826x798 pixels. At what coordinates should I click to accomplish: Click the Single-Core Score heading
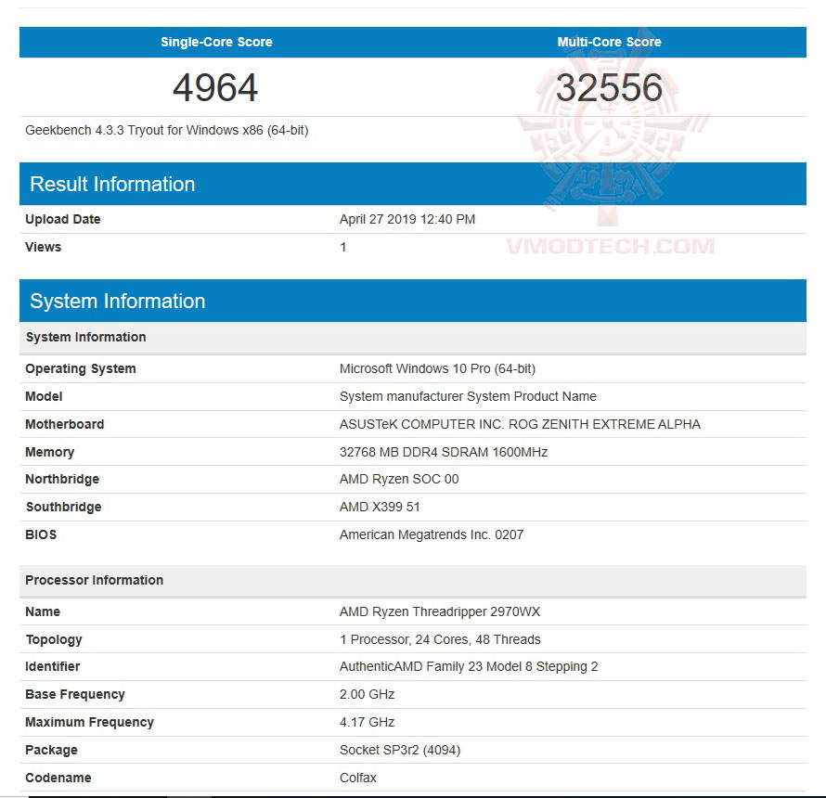pyautogui.click(x=216, y=42)
